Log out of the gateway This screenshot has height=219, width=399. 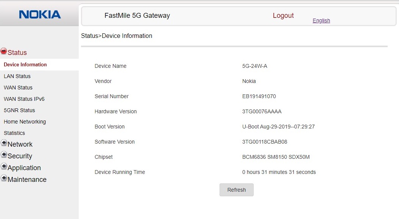[x=283, y=16]
